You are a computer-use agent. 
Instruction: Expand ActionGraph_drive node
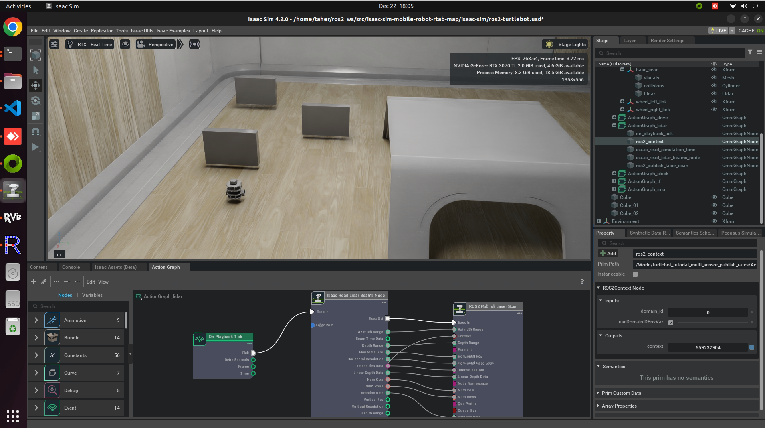(614, 117)
